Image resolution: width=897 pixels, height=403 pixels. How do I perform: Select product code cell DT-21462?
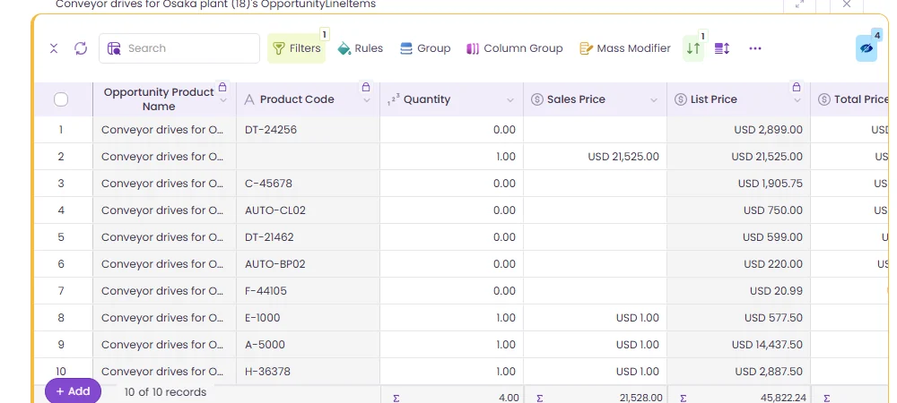308,237
